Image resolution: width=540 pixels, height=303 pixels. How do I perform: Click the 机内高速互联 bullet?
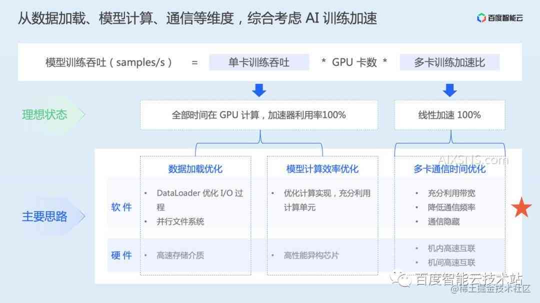click(451, 248)
